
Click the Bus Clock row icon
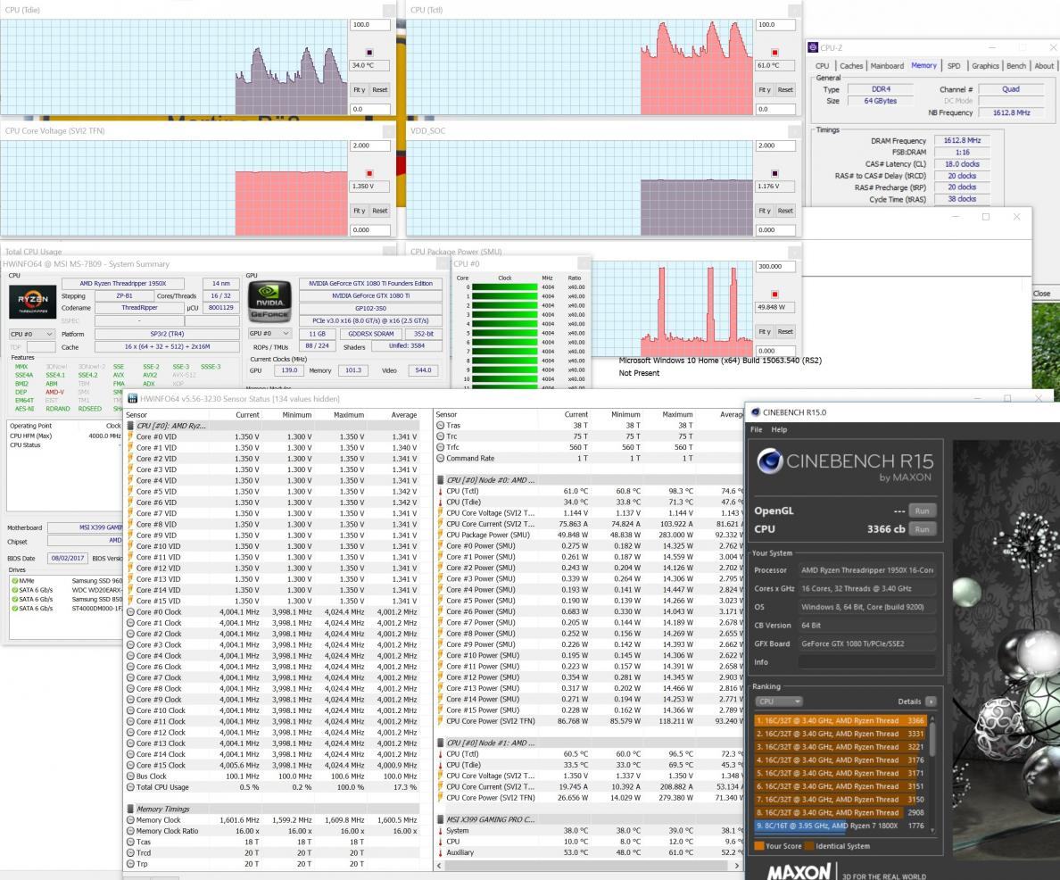130,776
